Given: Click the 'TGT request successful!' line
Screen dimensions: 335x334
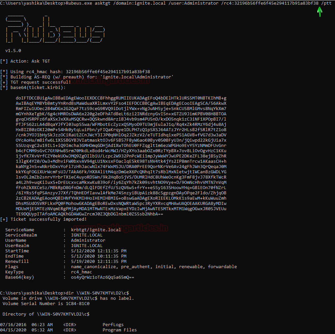Looking at the screenshot, I should (x=36, y=82).
